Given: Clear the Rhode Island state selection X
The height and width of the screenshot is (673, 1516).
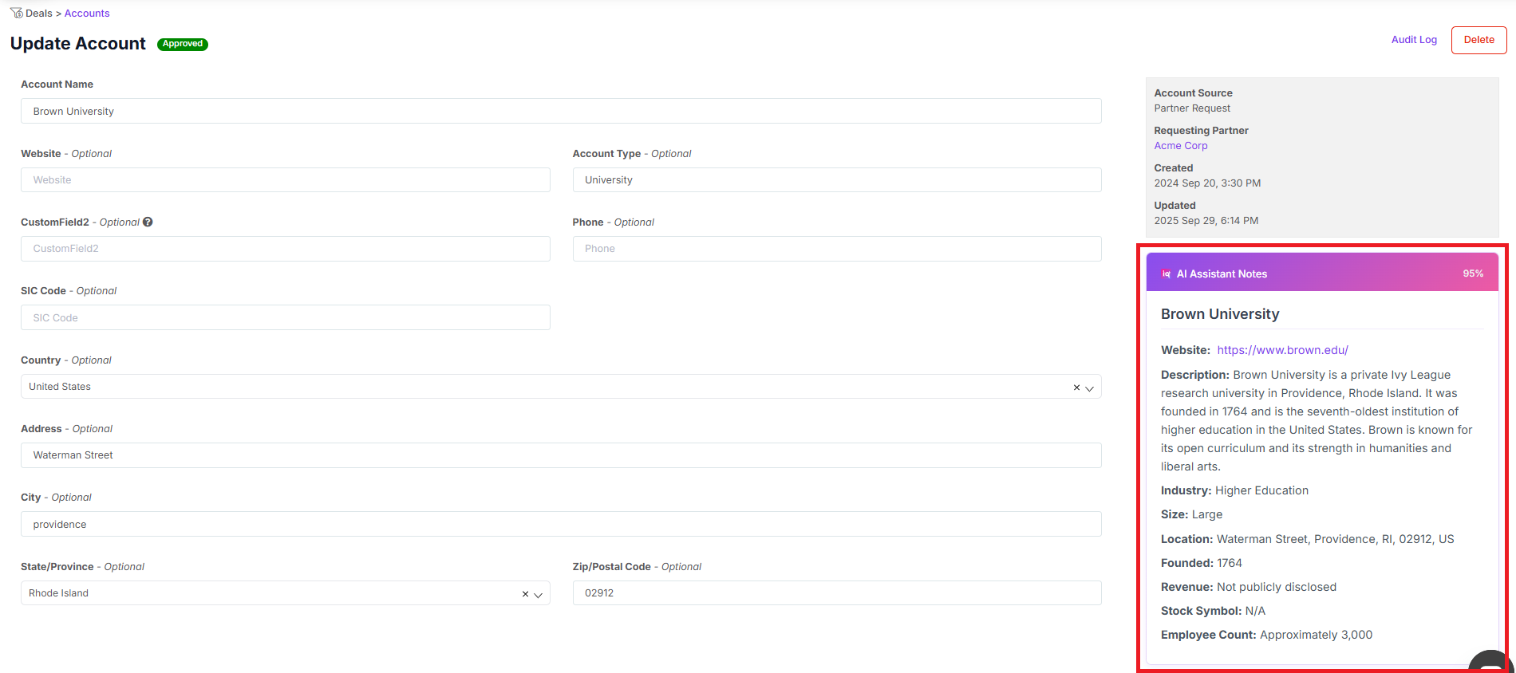Looking at the screenshot, I should 525,594.
